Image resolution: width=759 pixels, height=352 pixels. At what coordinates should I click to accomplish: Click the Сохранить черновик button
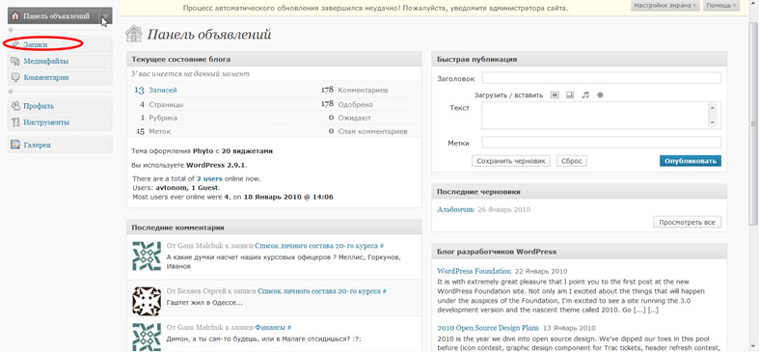[511, 161]
